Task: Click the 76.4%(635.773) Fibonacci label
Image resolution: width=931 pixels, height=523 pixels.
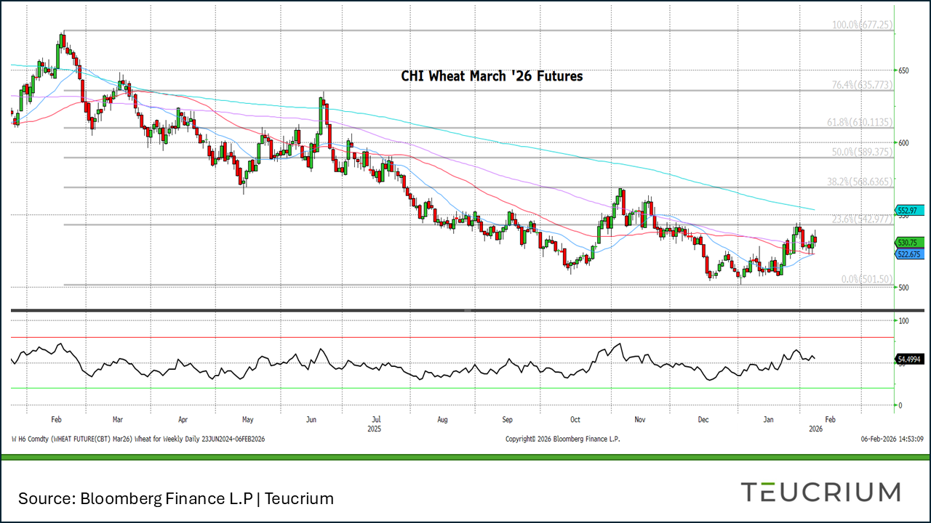Action: coord(863,85)
